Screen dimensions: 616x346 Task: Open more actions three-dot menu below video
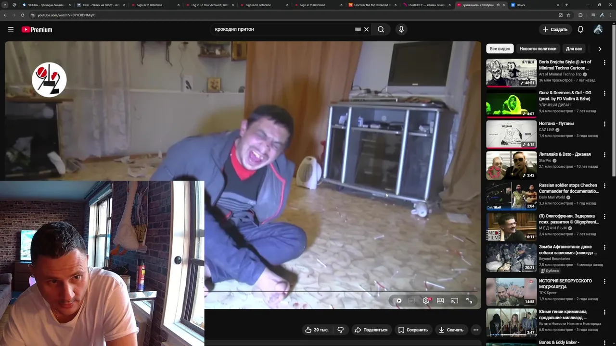pyautogui.click(x=476, y=330)
